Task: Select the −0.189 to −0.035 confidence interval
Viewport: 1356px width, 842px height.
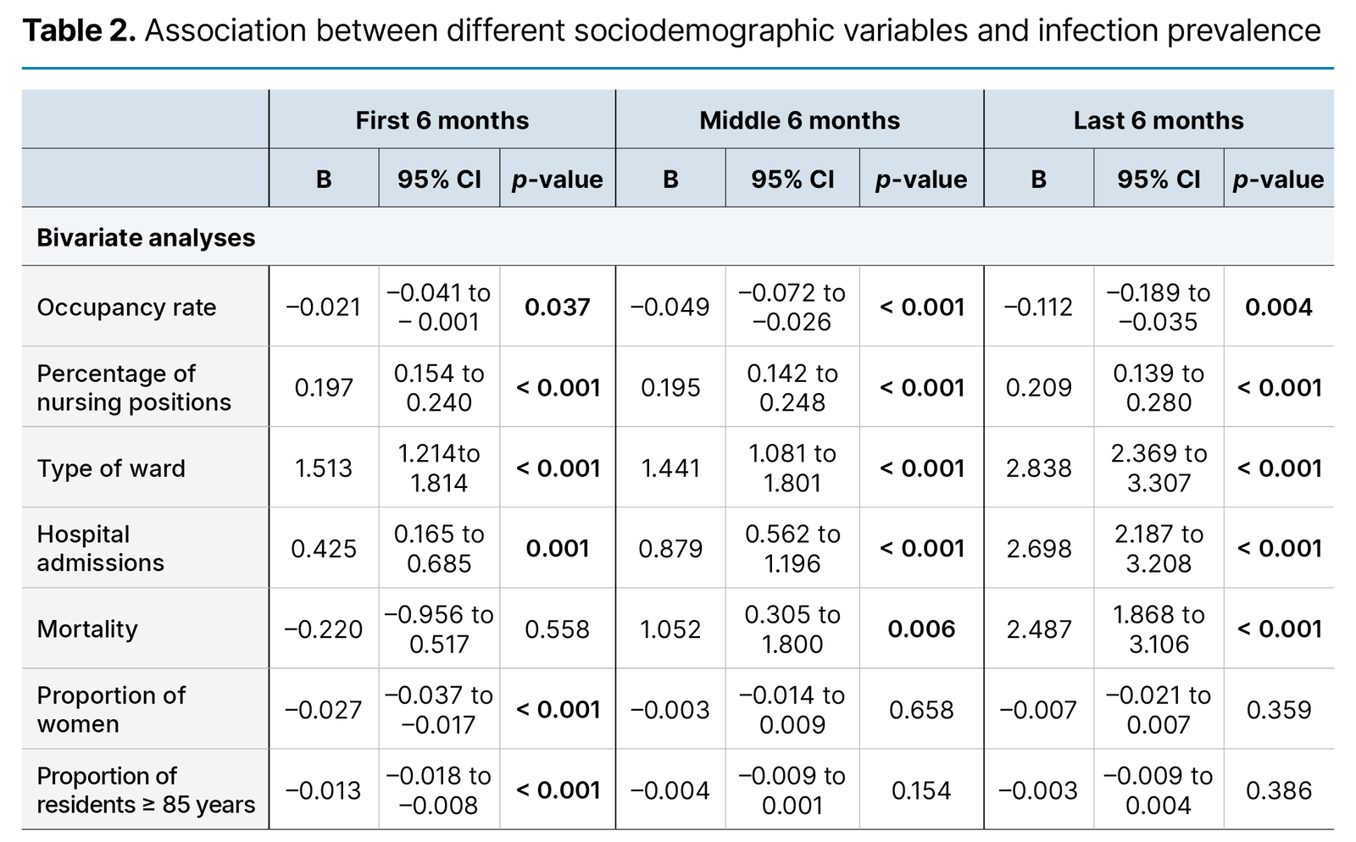Action: click(x=1158, y=307)
